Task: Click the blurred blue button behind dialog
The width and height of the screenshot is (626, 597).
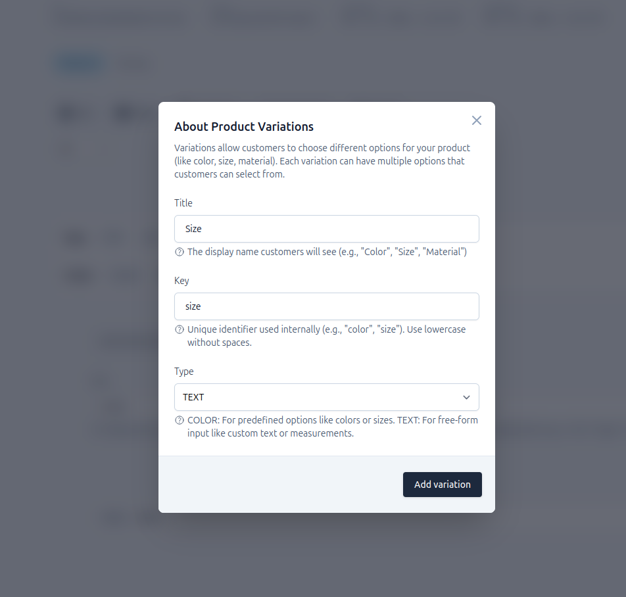Action: [x=79, y=63]
